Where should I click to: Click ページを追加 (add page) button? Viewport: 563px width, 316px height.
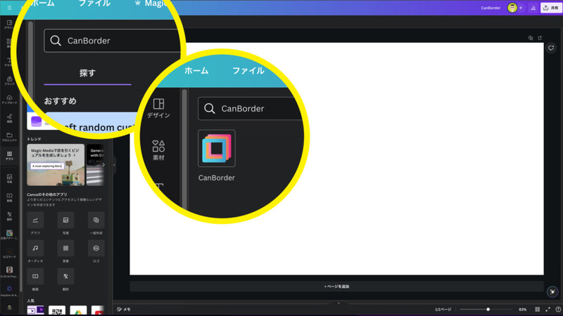[336, 287]
